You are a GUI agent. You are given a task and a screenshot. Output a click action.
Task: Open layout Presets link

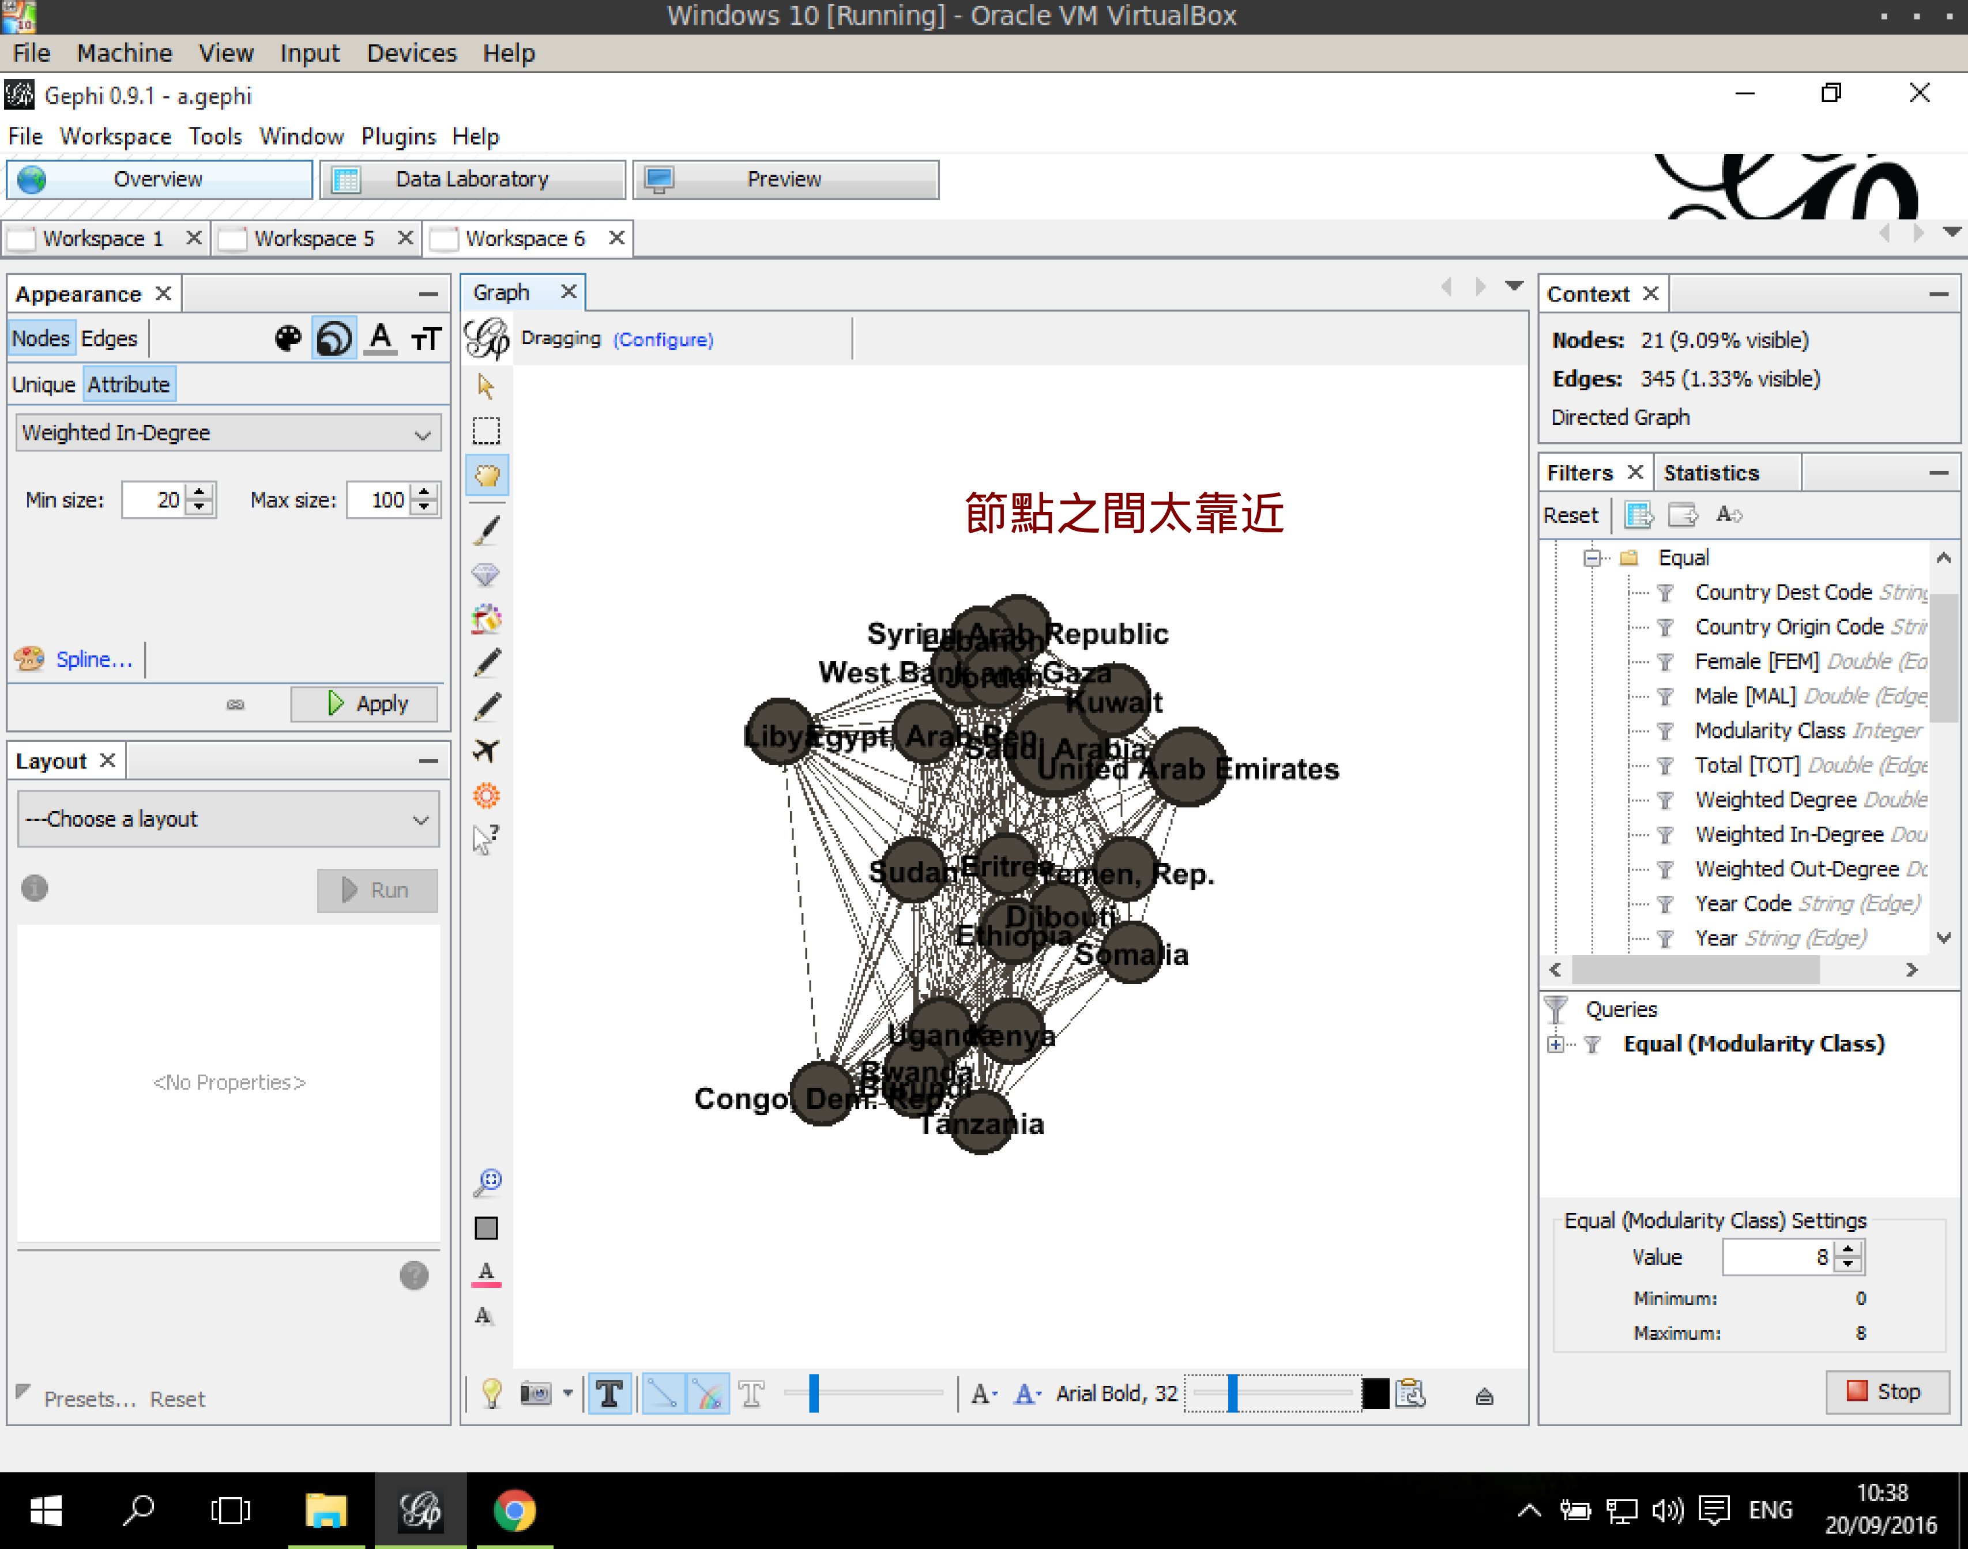tap(90, 1399)
